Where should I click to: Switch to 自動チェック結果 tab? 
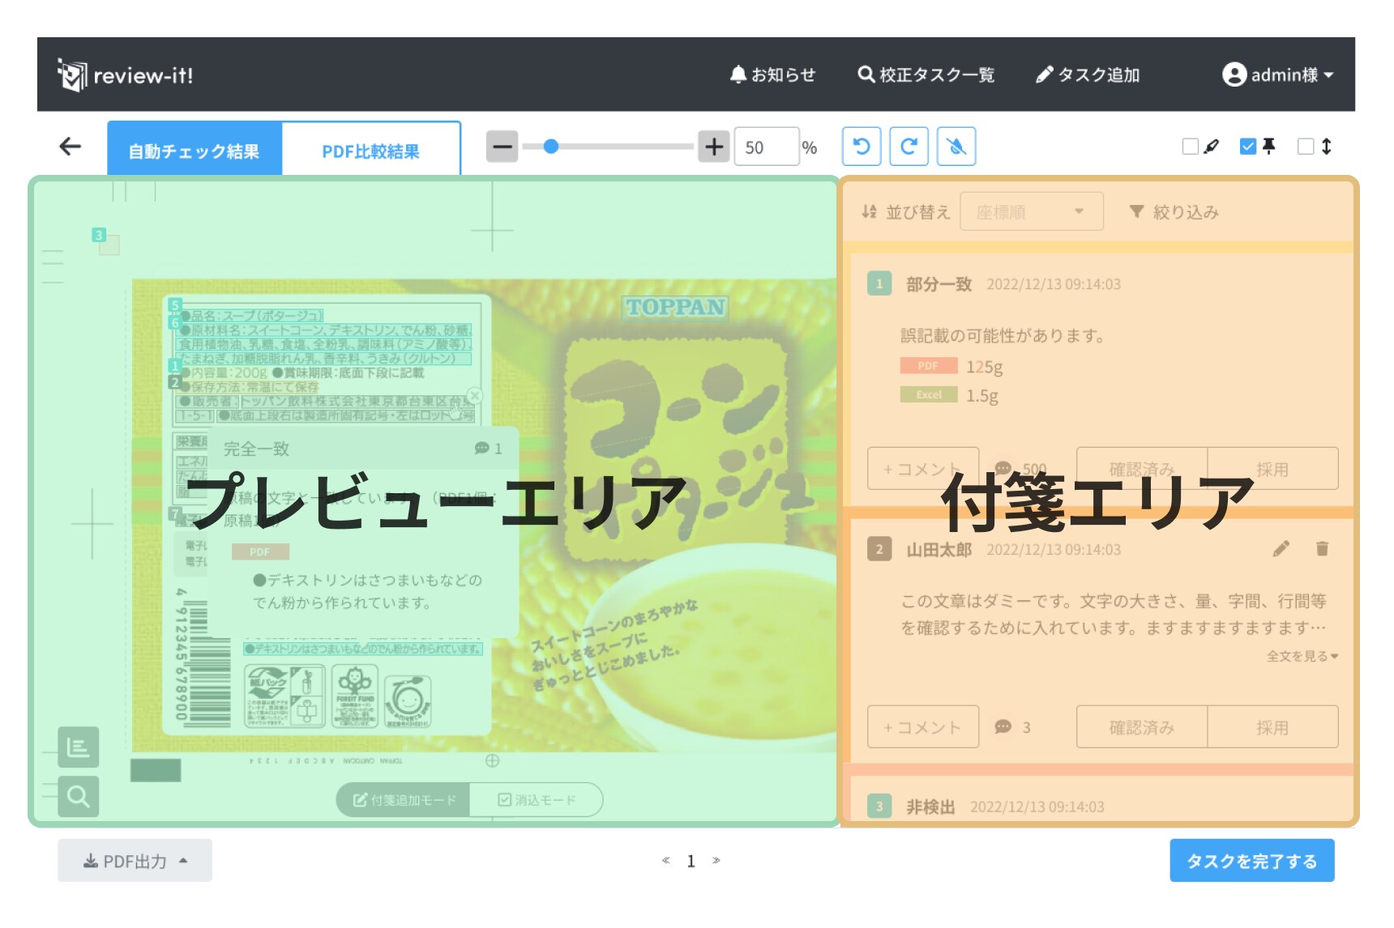[x=195, y=149]
